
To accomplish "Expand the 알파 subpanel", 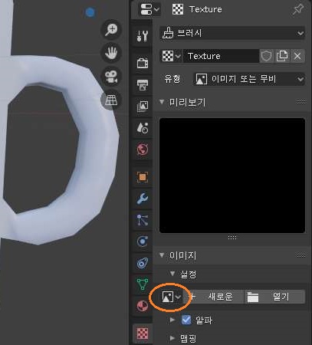I will [172, 320].
